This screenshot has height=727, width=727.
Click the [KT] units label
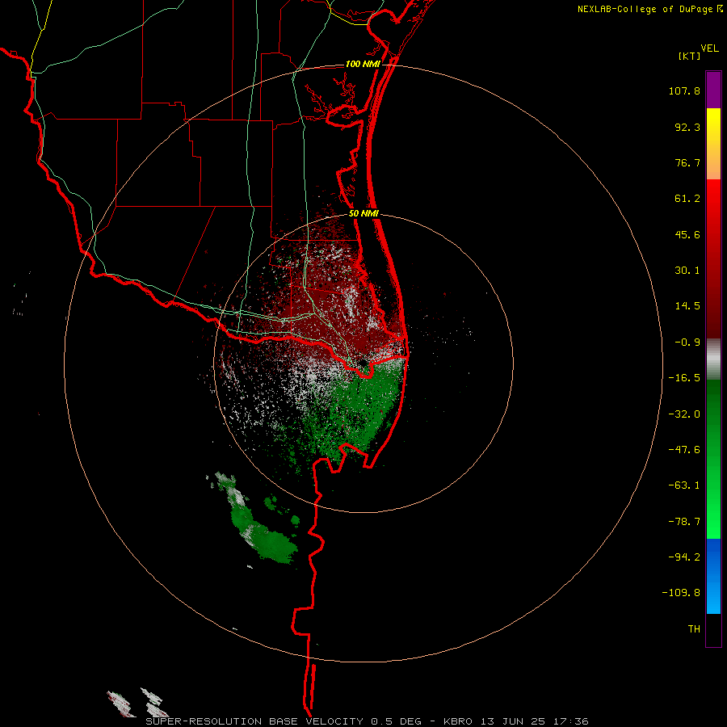click(690, 56)
